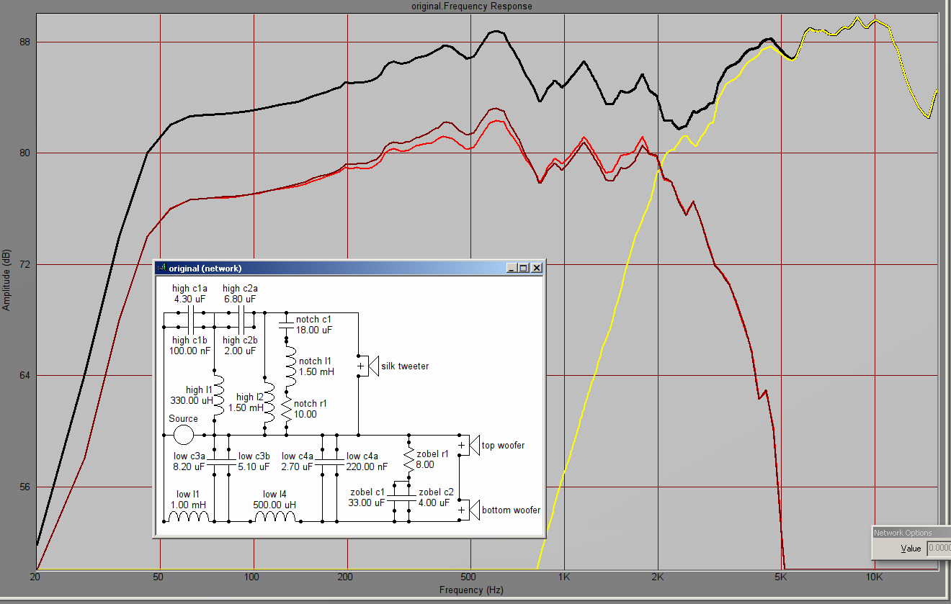Screen dimensions: 951x604
Task: Click the 'low c3b 5.10 uF' label
Action: point(254,461)
